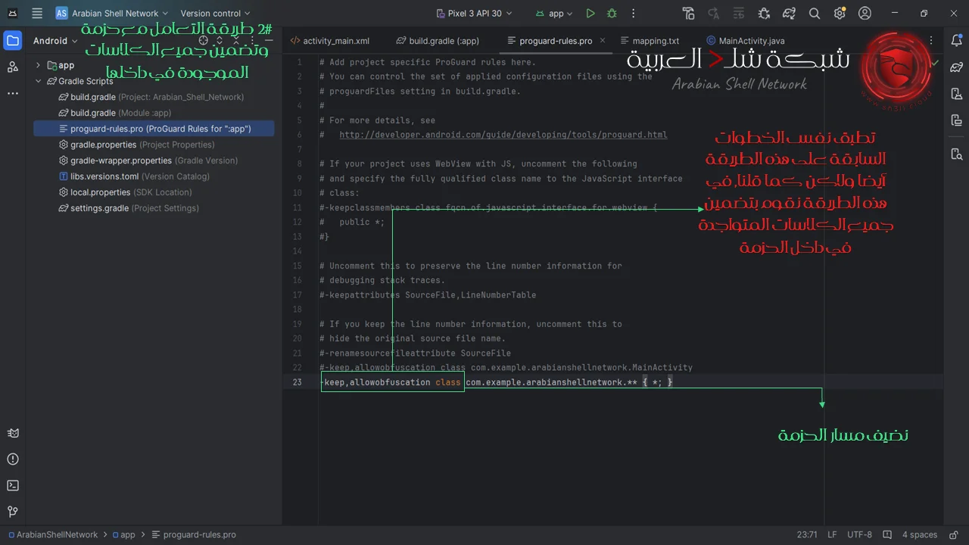The height and width of the screenshot is (545, 969).
Task: Select proguard-rules.pro in project tree
Action: tap(154, 129)
